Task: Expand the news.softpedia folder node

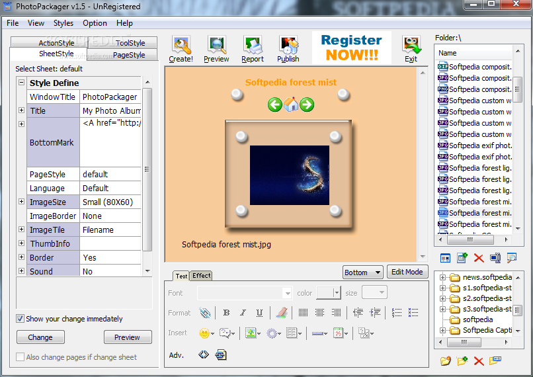Action: pyautogui.click(x=442, y=277)
